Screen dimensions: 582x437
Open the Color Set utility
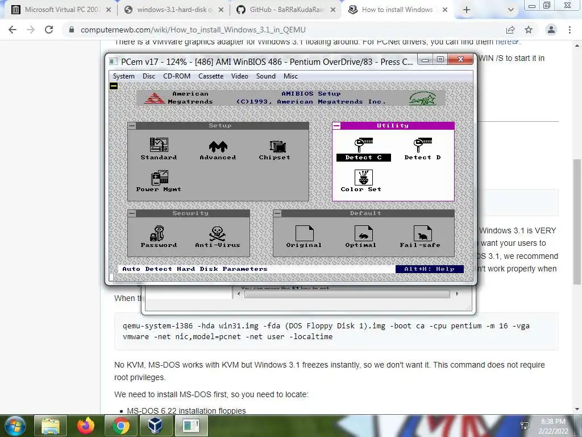[x=361, y=181]
